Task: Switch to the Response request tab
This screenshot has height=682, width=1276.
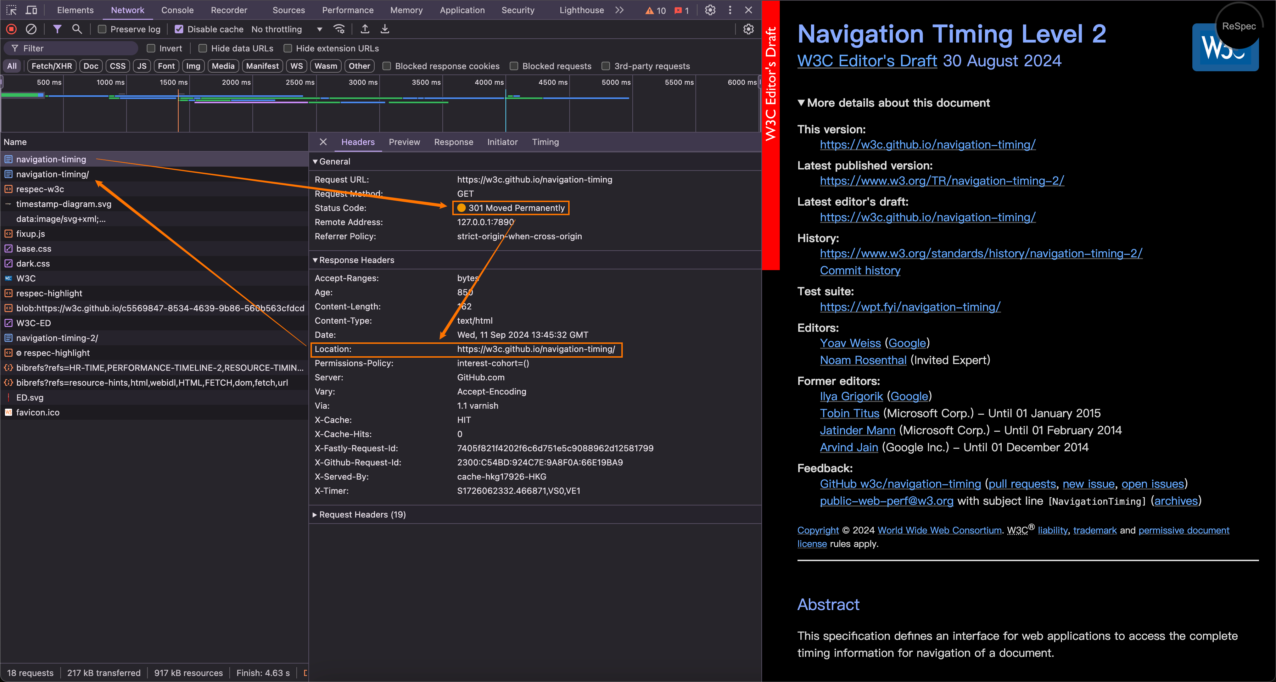Action: 454,142
